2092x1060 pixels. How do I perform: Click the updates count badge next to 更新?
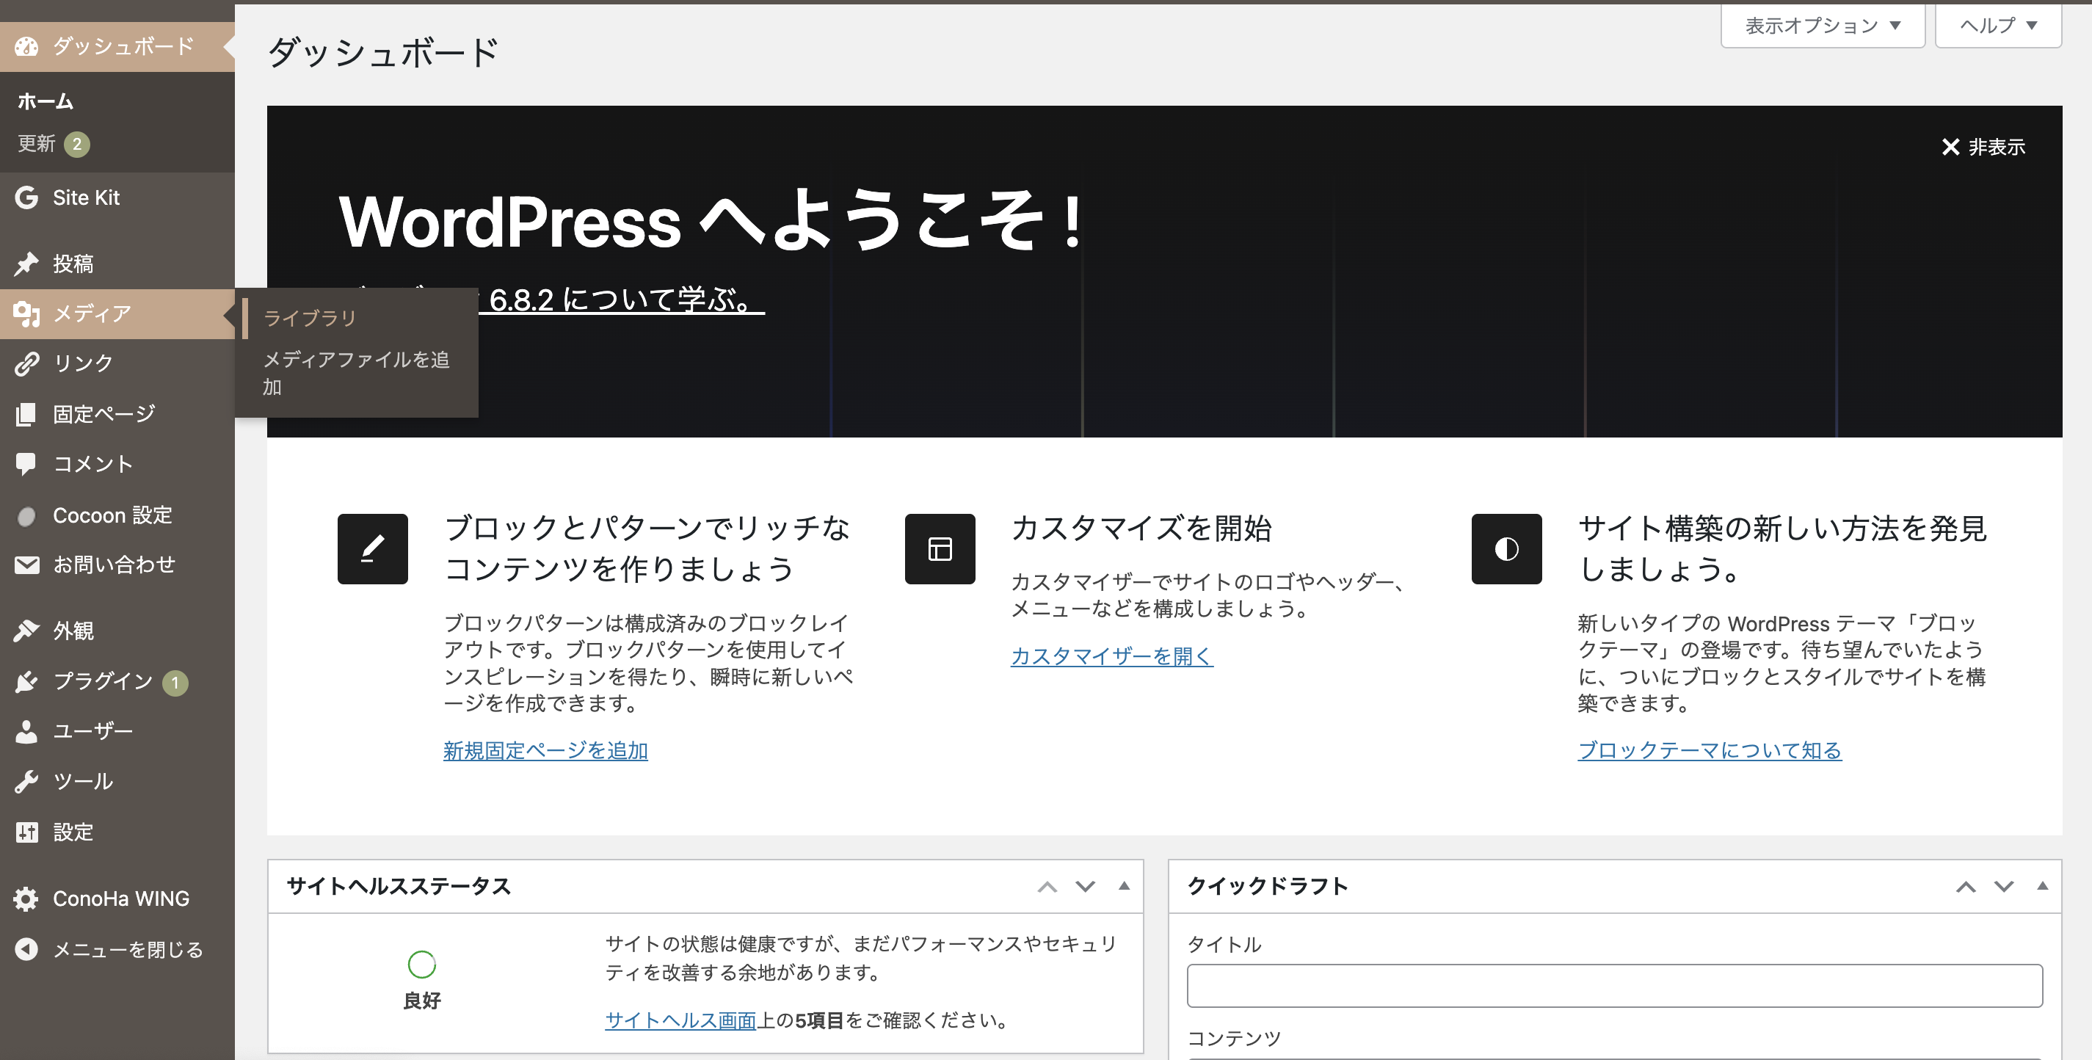[x=77, y=144]
